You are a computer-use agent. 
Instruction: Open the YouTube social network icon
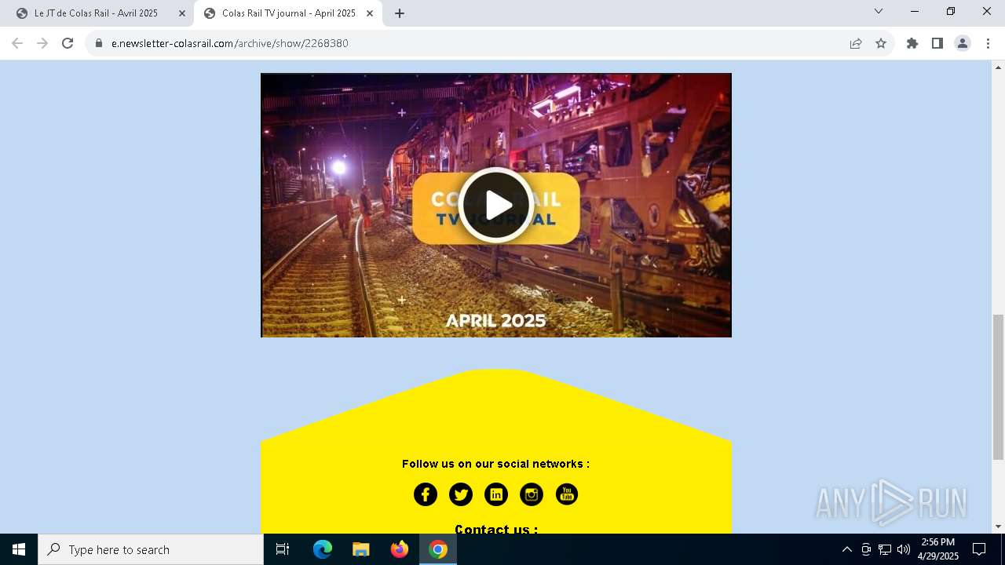pos(567,494)
